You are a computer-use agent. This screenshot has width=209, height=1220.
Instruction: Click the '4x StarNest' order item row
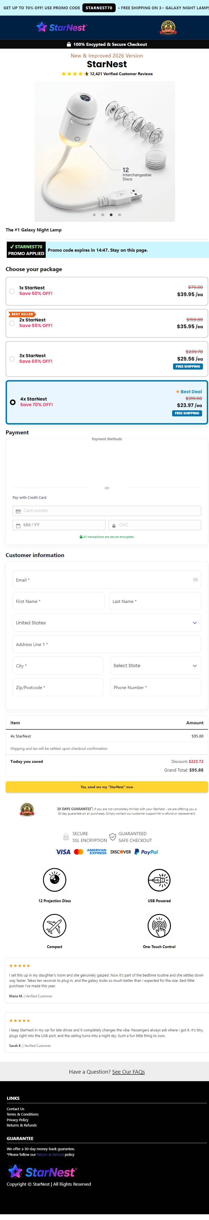click(107, 736)
